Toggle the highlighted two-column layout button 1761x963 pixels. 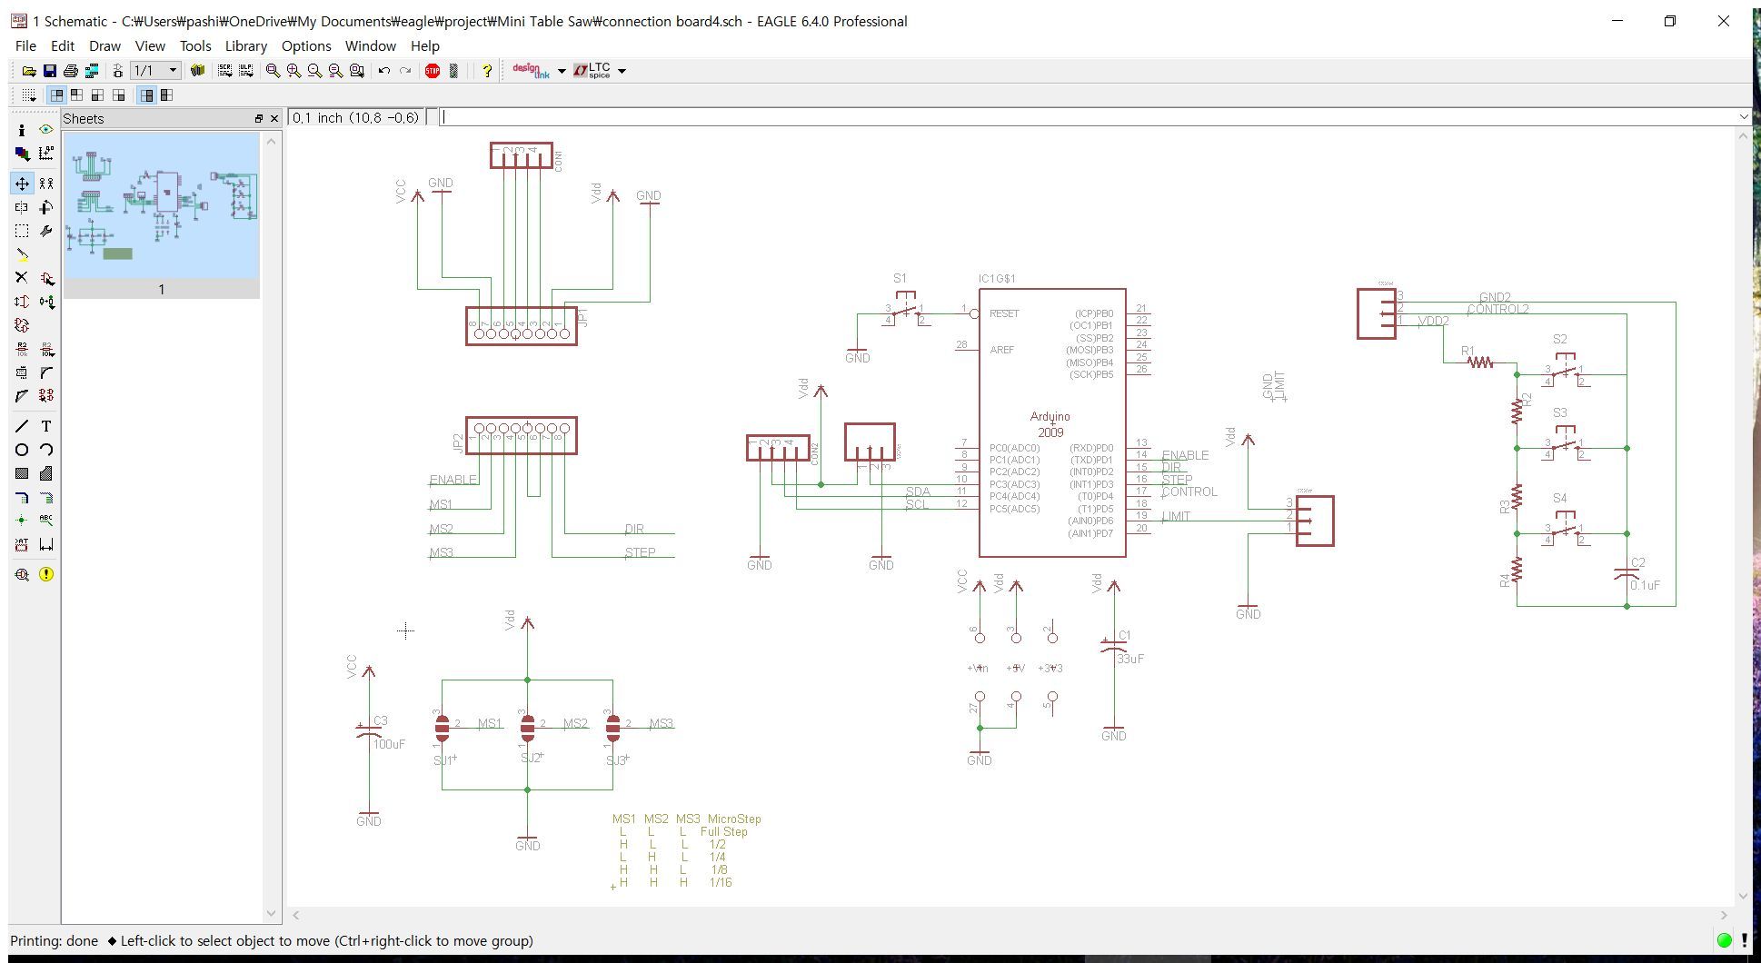[146, 94]
